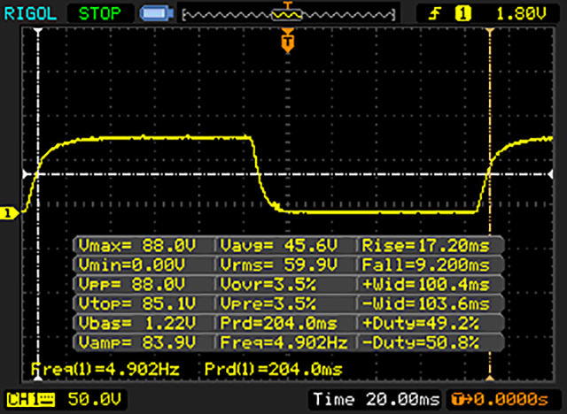
Task: Click the orange T trigger position marker
Action: pos(286,41)
